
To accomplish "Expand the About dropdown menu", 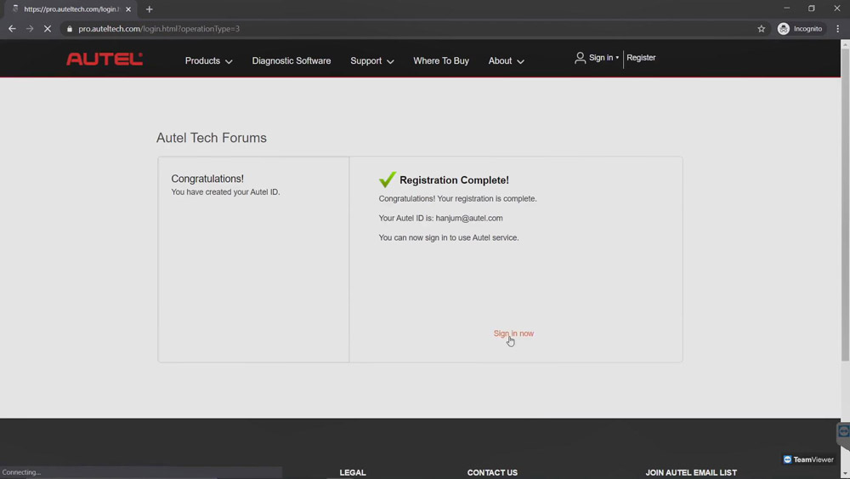I will click(x=506, y=60).
